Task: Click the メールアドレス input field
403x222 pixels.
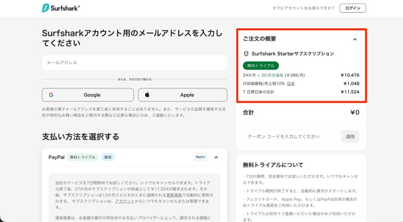Action: [x=134, y=63]
